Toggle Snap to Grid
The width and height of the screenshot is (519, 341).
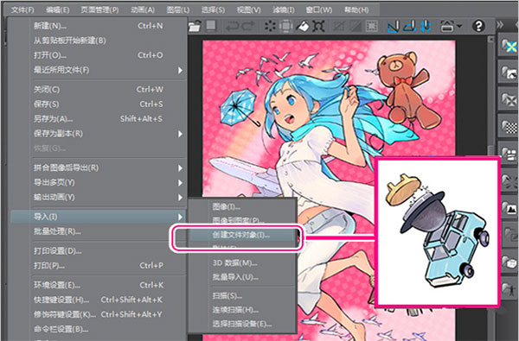point(426,26)
